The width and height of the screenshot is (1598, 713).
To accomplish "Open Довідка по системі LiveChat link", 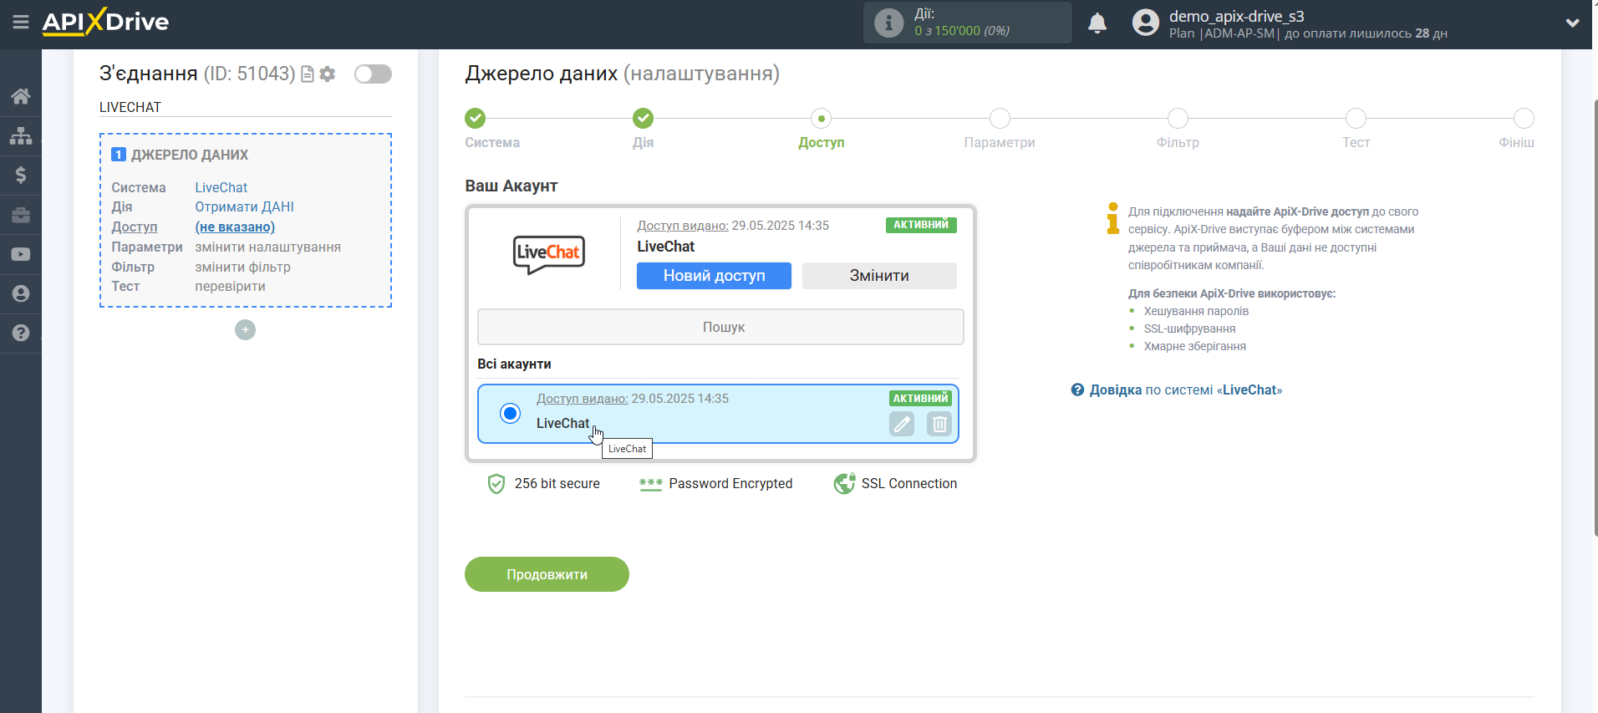I will pyautogui.click(x=1185, y=390).
